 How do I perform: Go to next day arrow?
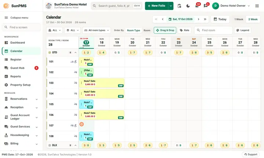point(198,19)
